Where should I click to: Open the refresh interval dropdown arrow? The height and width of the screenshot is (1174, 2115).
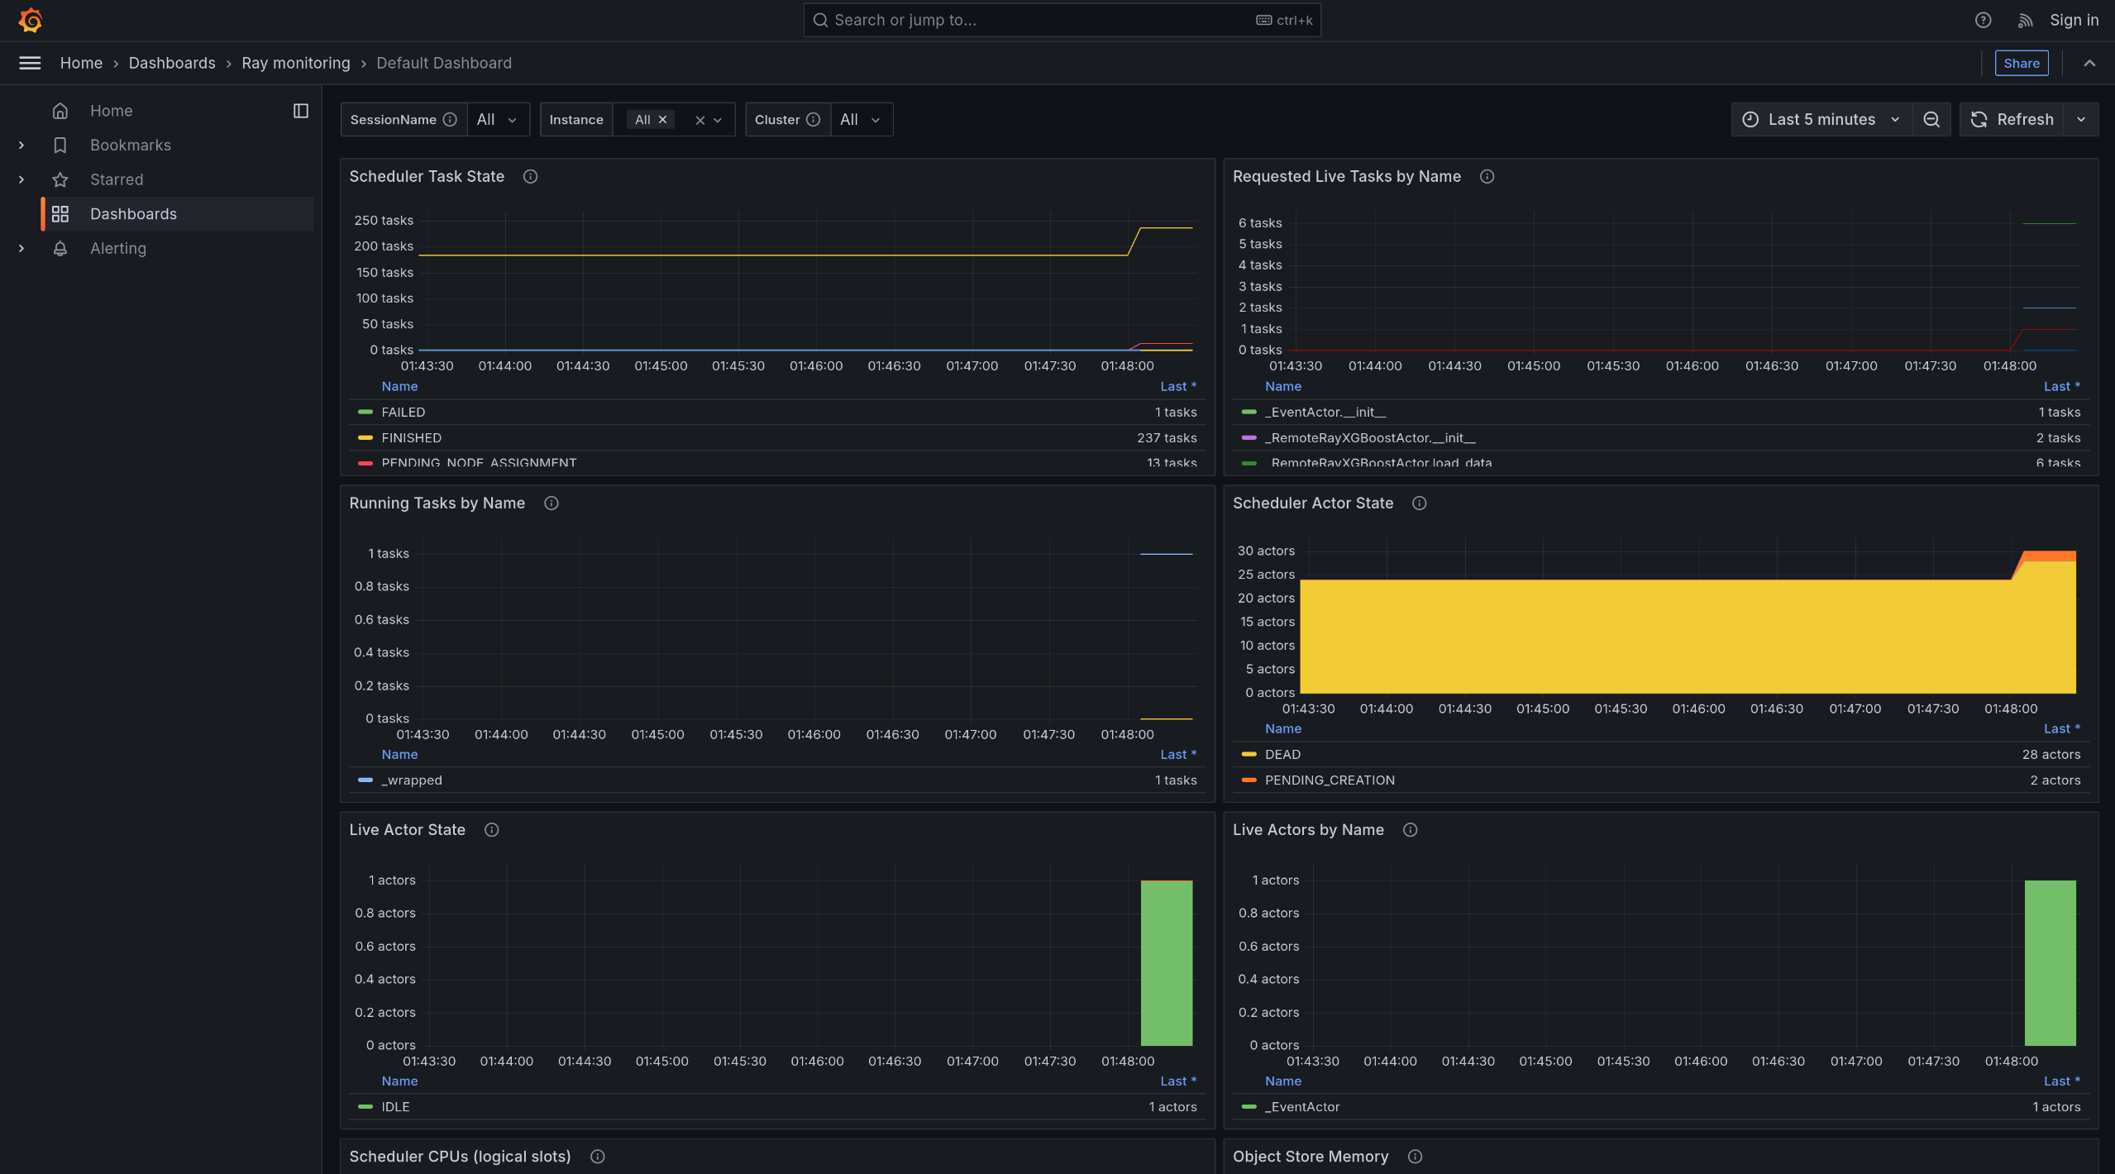(2081, 119)
